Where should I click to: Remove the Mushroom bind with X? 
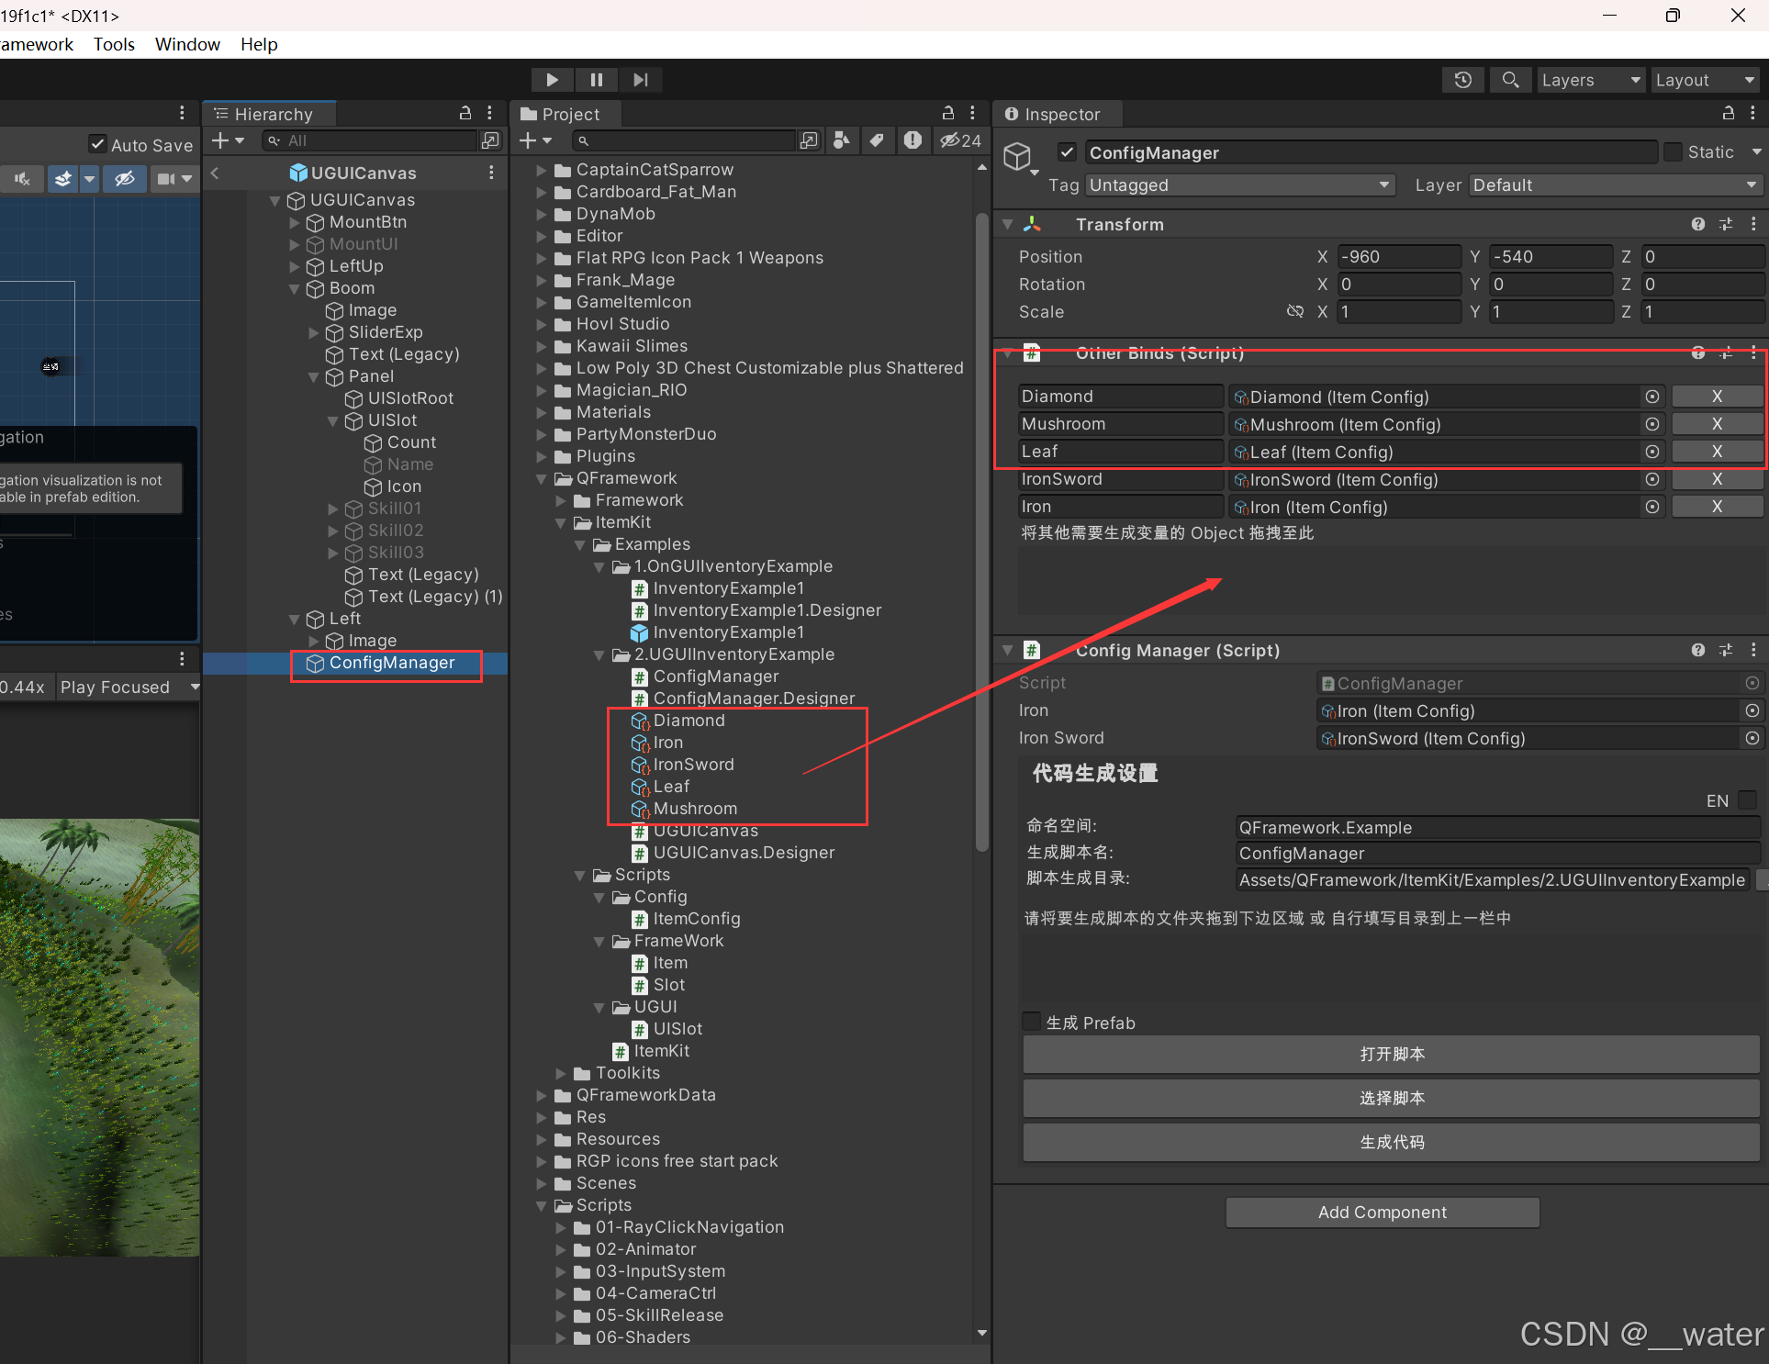pyautogui.click(x=1717, y=424)
